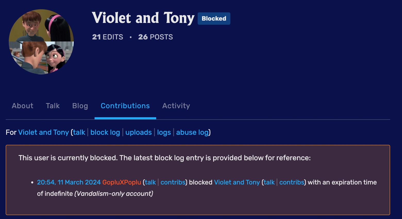Open the Blog tab

point(80,106)
